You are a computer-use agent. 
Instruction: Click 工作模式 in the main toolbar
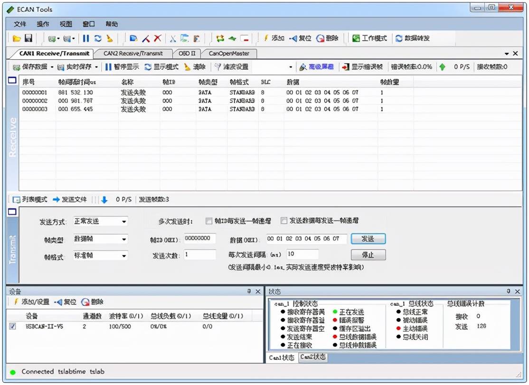pyautogui.click(x=369, y=38)
